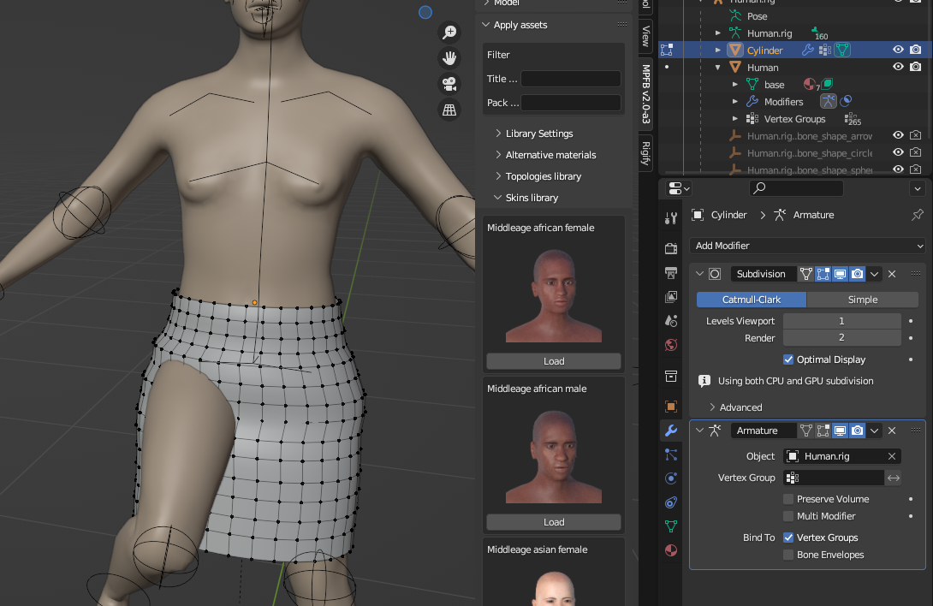Screen dimensions: 933x606
Task: Enable Preserve Volume checkbox
Action: pos(788,499)
